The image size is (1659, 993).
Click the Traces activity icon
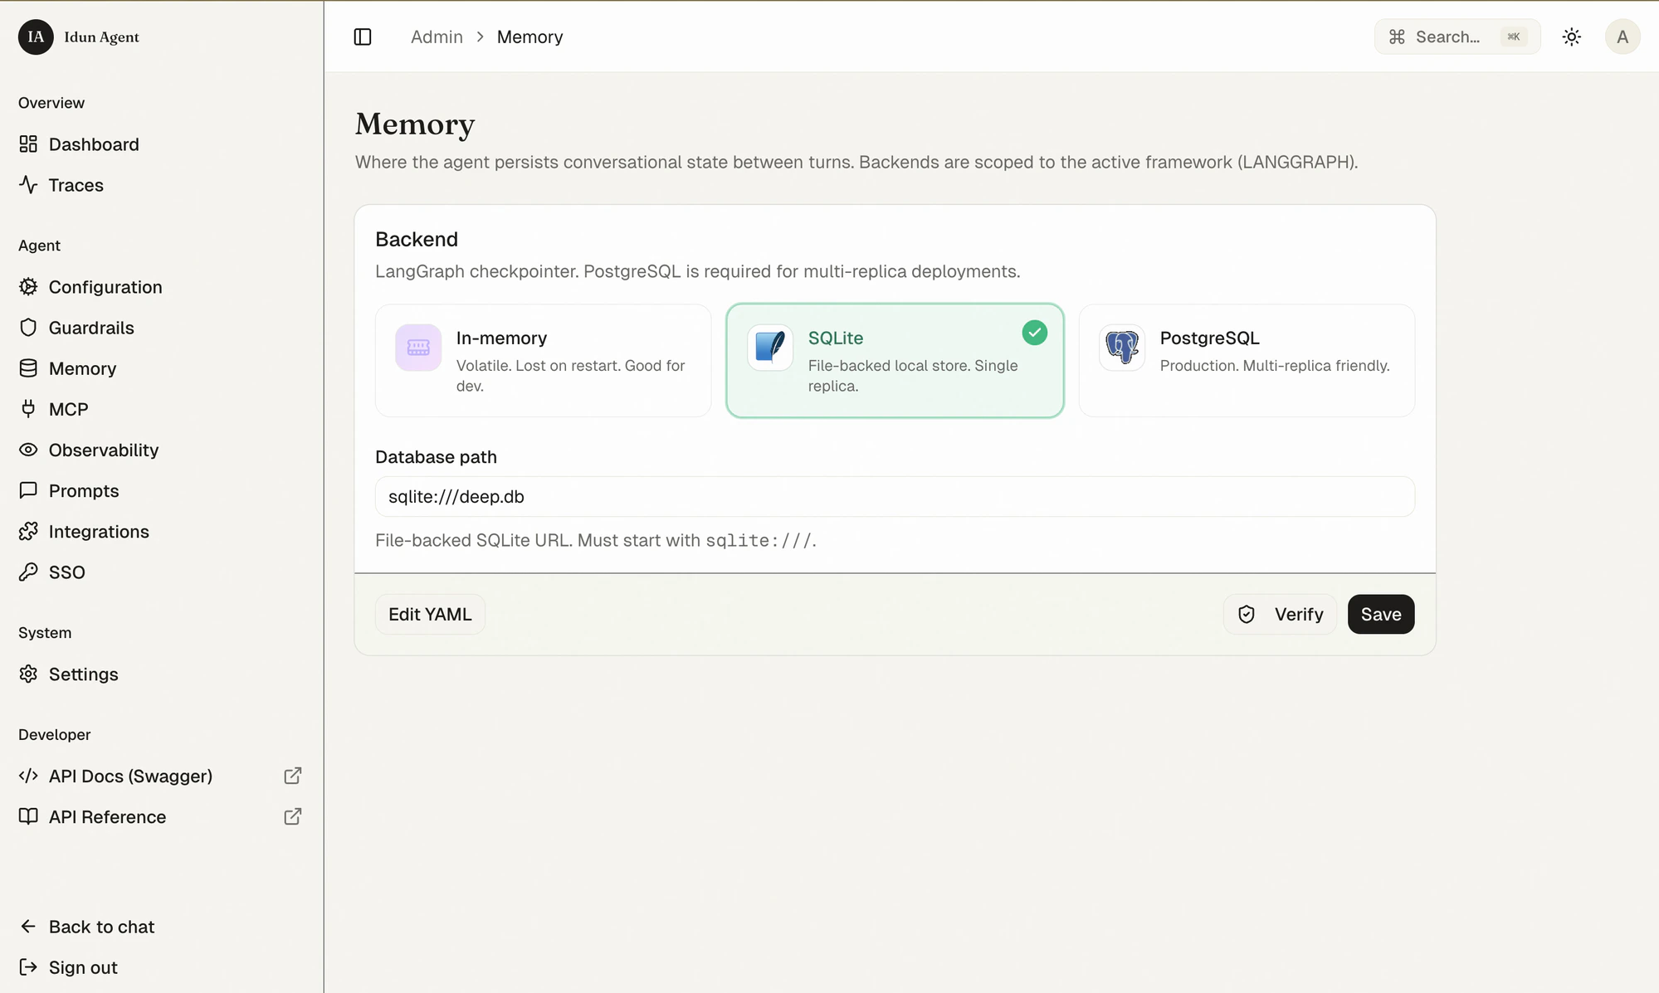[x=28, y=185]
